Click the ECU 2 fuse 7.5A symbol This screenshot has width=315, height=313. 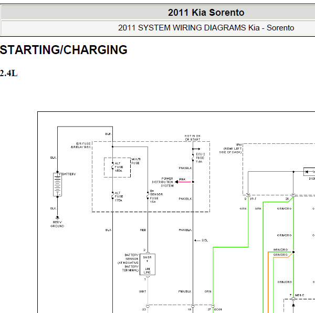[193, 158]
